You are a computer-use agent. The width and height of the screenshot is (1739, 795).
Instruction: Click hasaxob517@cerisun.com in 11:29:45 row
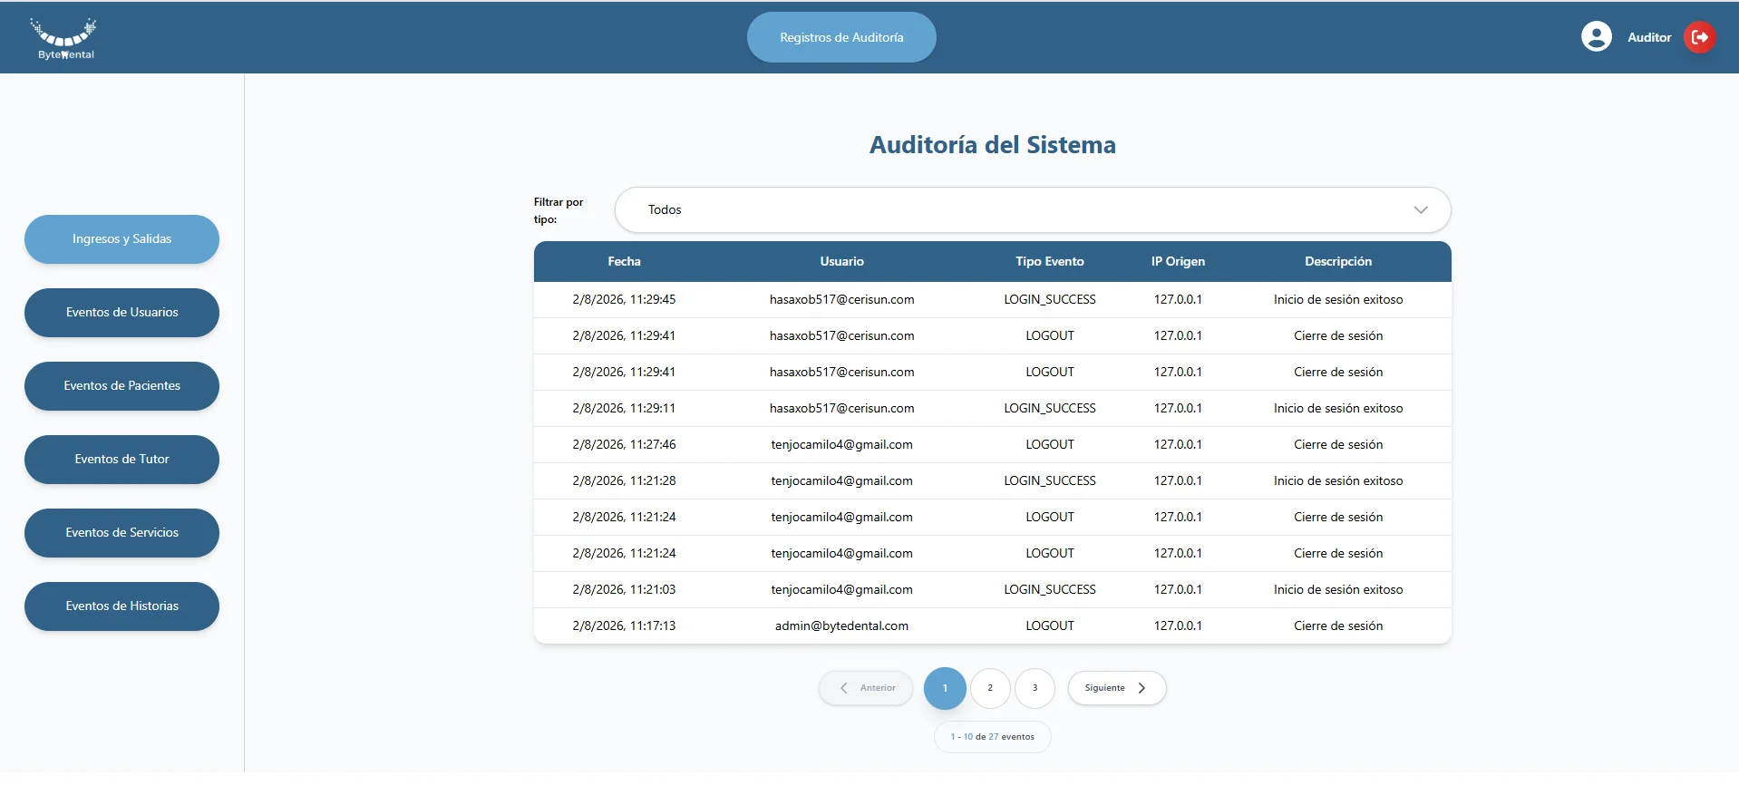tap(841, 299)
